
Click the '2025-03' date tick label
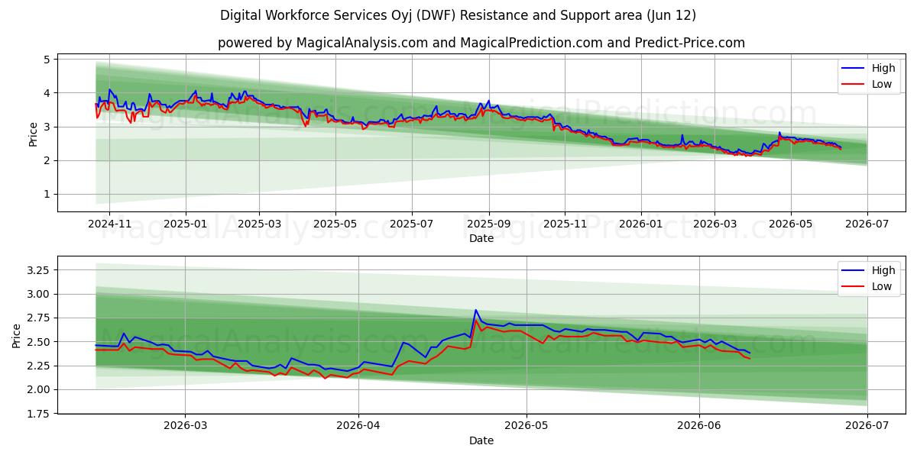259,224
